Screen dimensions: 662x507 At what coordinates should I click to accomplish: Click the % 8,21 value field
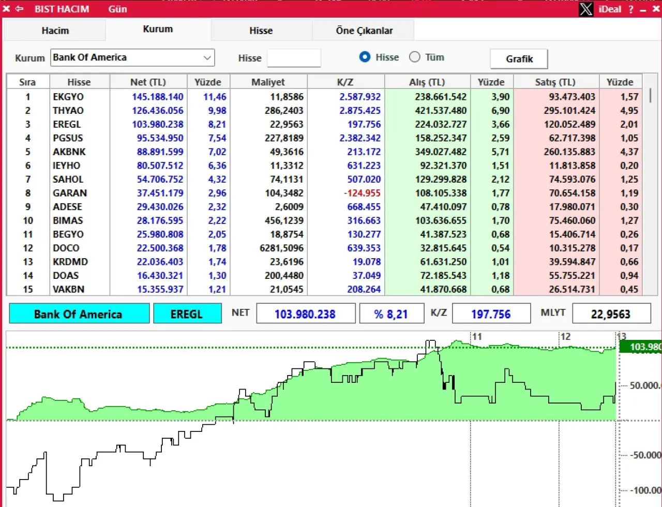coord(391,314)
